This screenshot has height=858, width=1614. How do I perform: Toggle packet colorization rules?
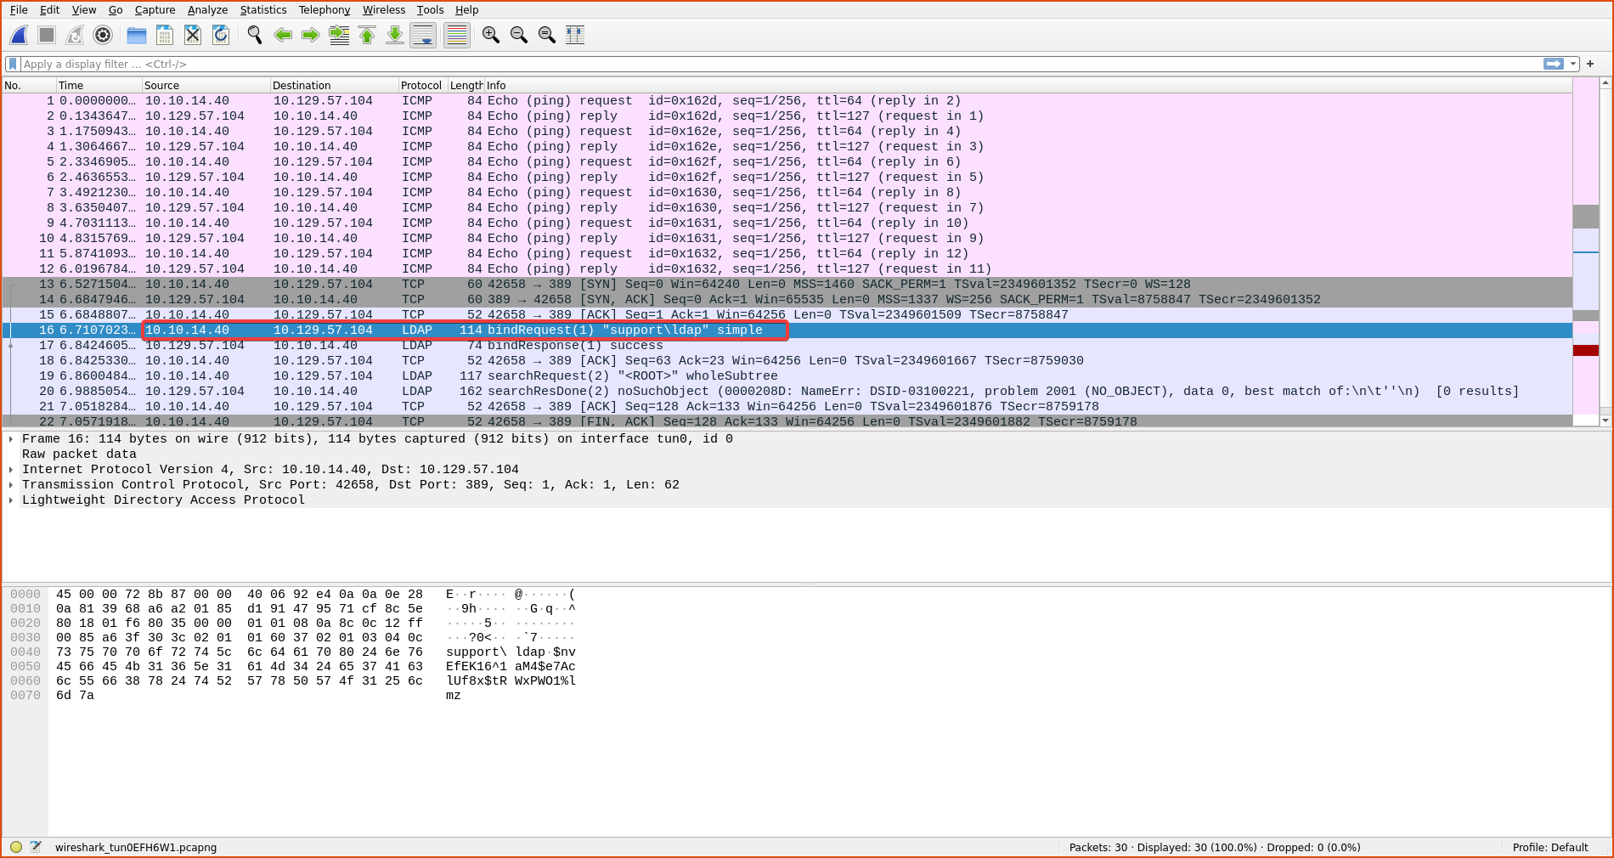[457, 35]
